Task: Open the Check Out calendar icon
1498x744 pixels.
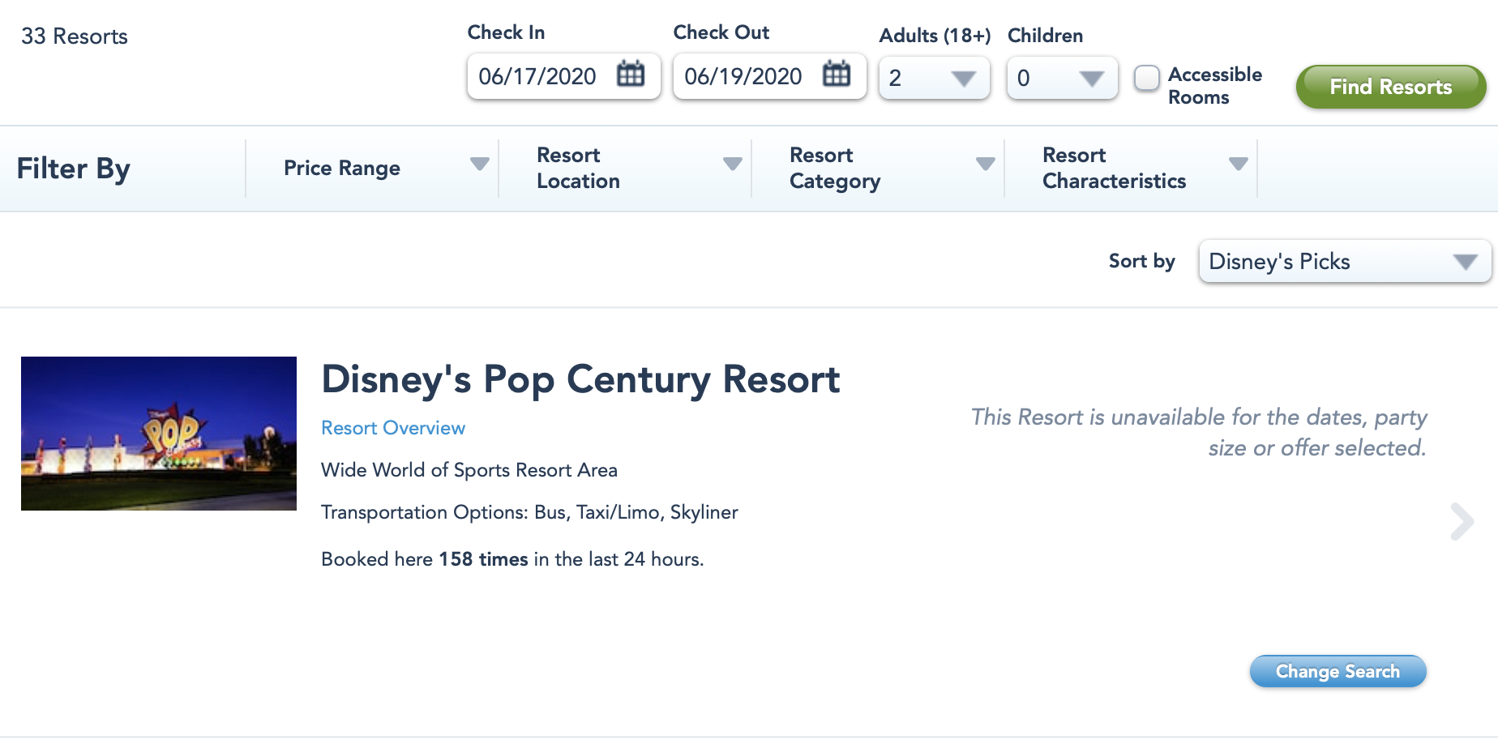Action: pyautogui.click(x=837, y=75)
